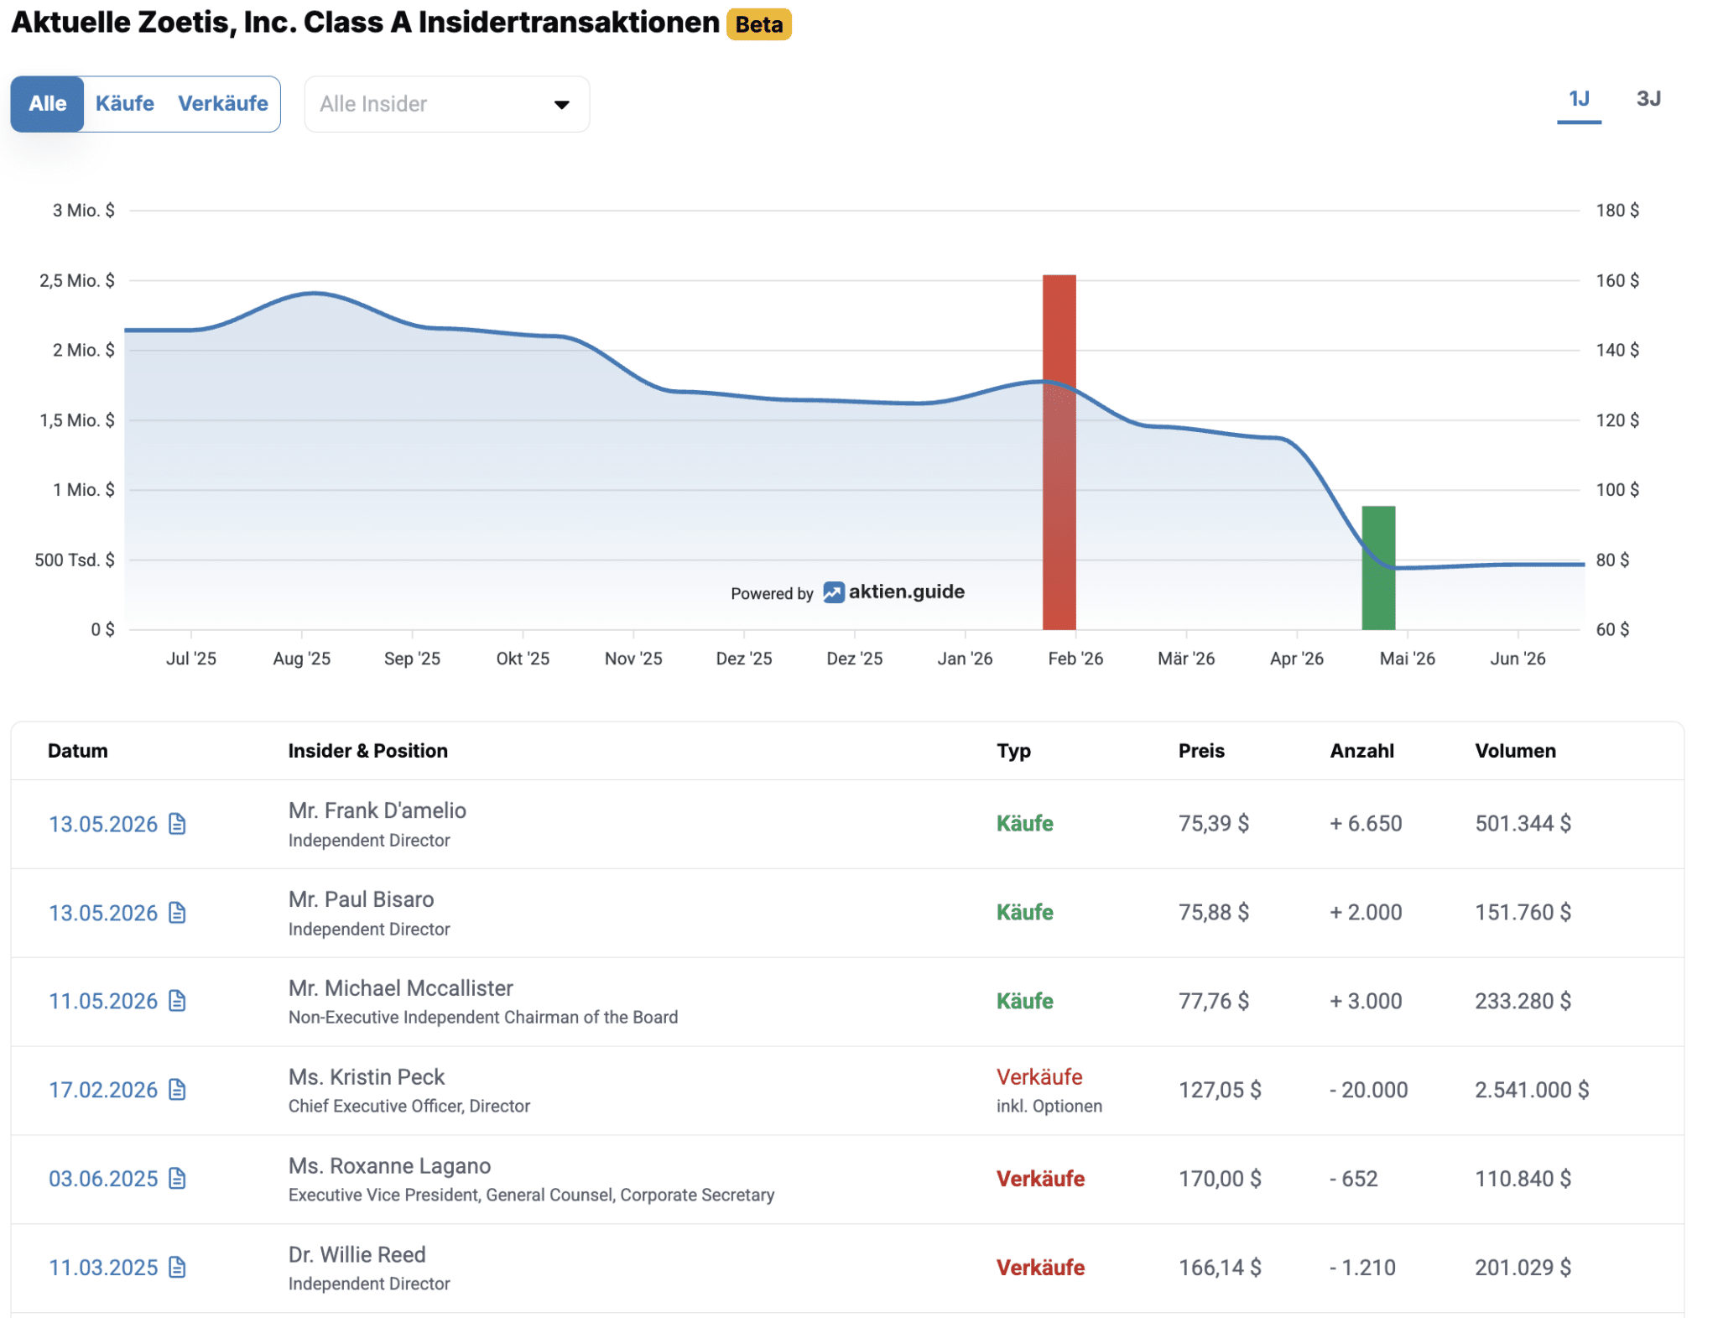Click the Chief Executive Officer, Director position text

click(409, 1107)
